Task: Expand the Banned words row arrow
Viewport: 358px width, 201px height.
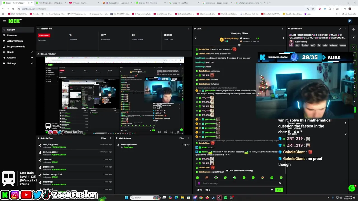Action: pos(346,123)
